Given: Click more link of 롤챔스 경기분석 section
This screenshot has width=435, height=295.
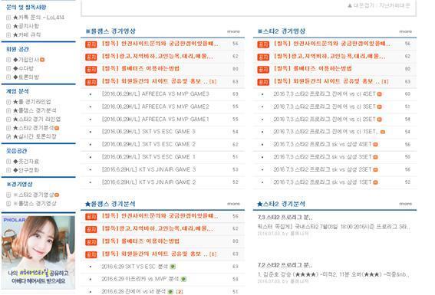Looking at the screenshot, I should tap(233, 204).
